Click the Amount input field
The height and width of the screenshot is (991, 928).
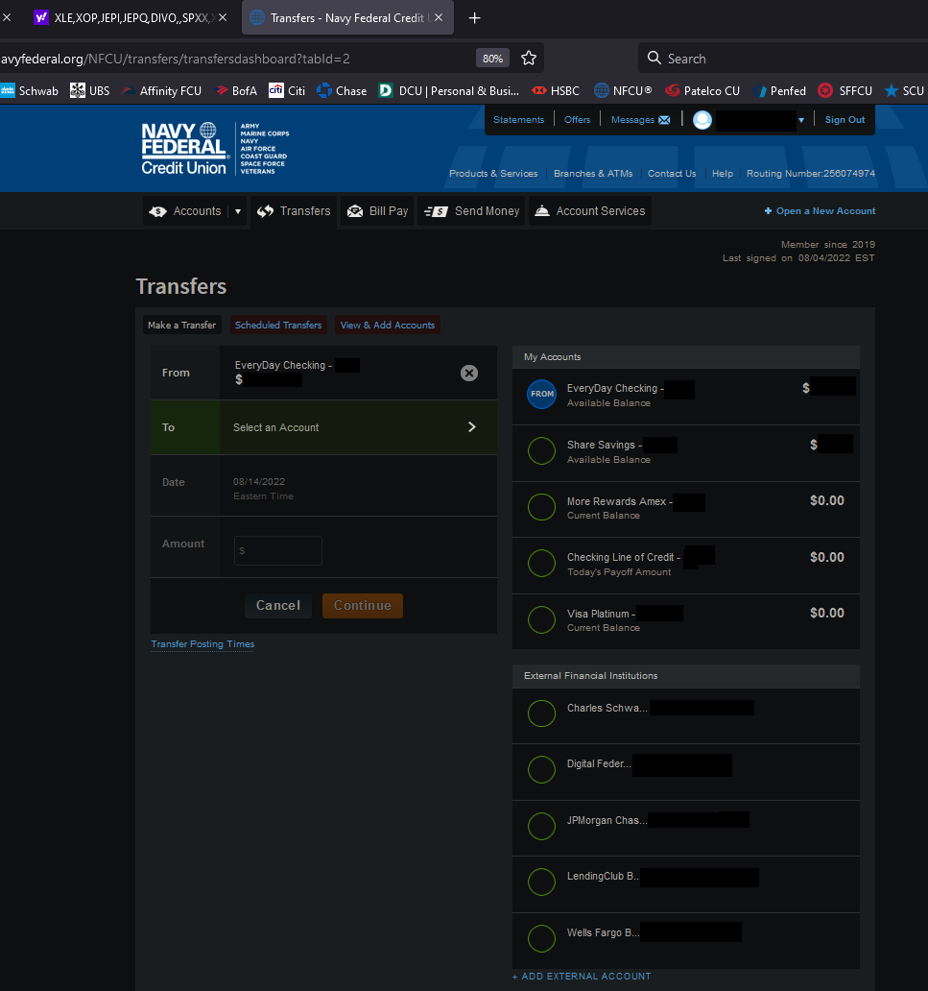click(278, 550)
